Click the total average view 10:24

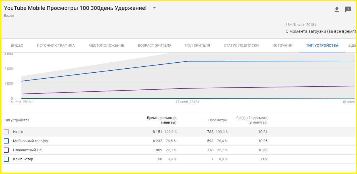point(263,132)
